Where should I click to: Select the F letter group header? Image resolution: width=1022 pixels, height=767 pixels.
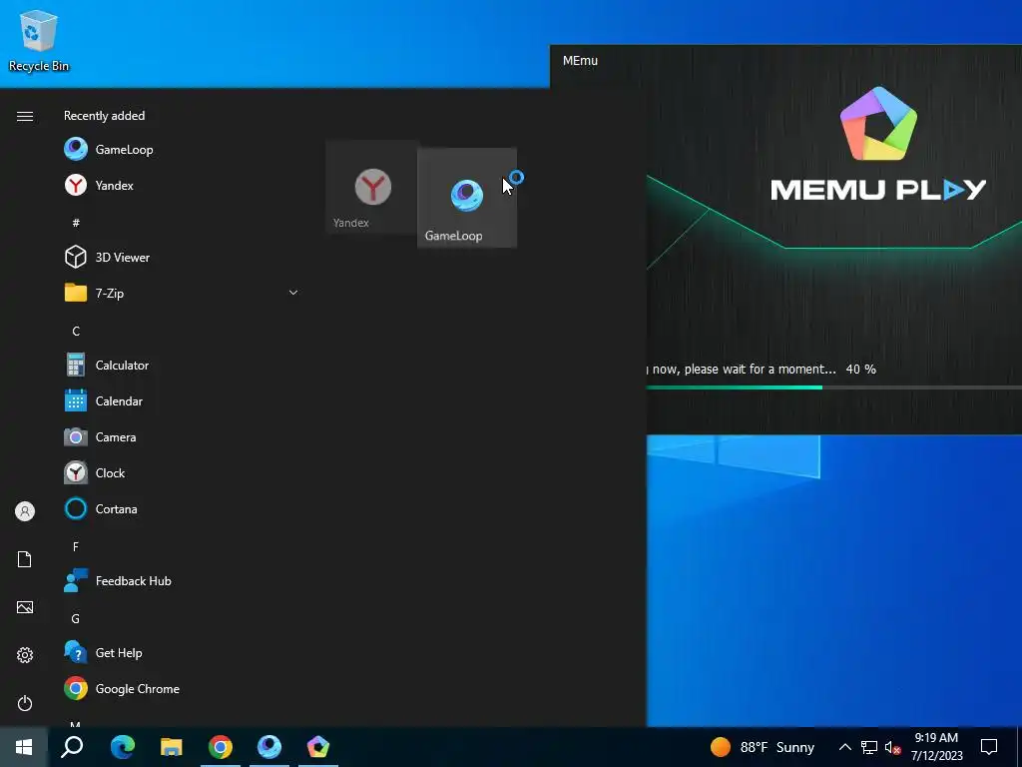coord(76,546)
